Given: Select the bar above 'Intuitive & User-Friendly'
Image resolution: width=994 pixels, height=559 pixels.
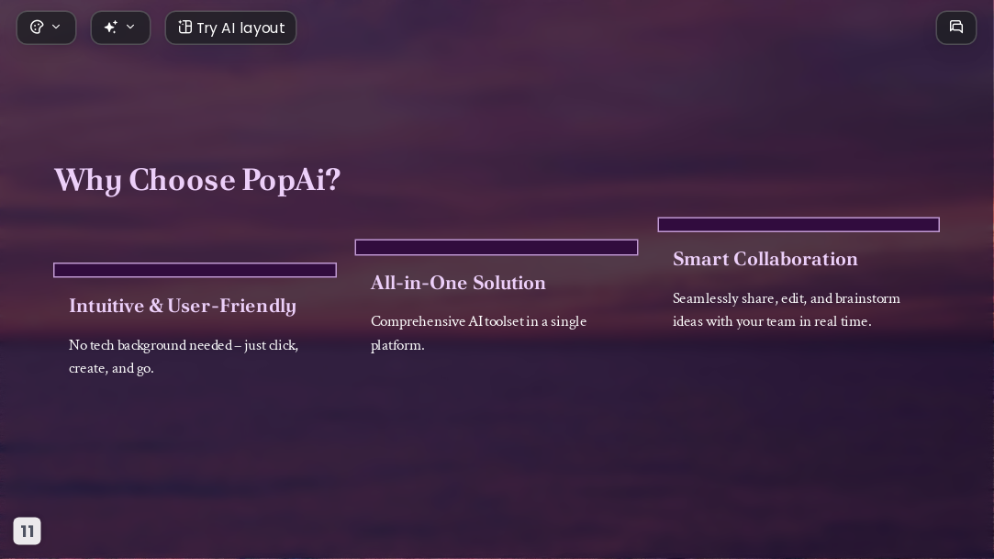Looking at the screenshot, I should click(x=195, y=270).
